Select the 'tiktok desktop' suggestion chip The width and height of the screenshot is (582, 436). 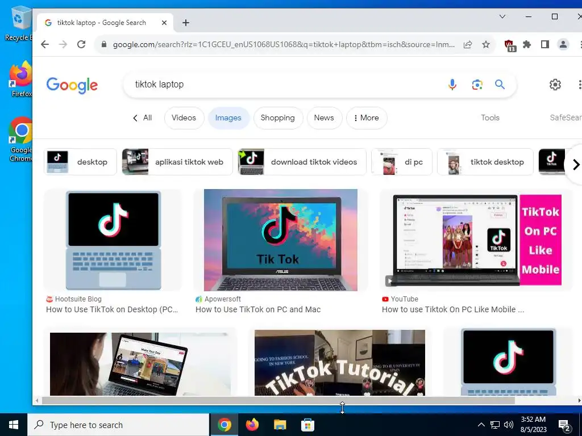[485, 162]
